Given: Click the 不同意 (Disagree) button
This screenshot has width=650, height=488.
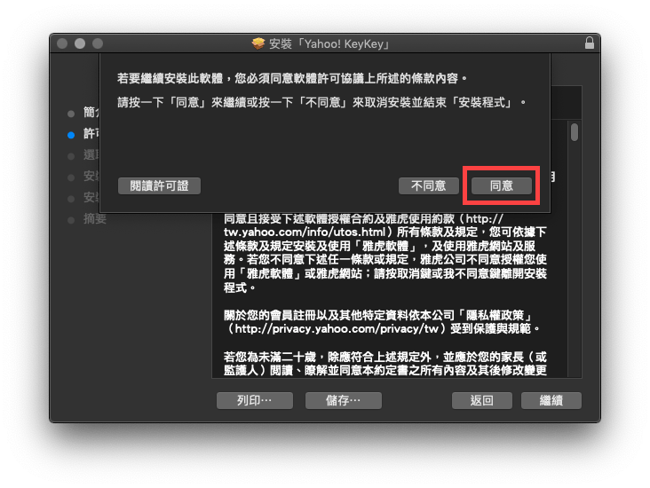Looking at the screenshot, I should (428, 185).
